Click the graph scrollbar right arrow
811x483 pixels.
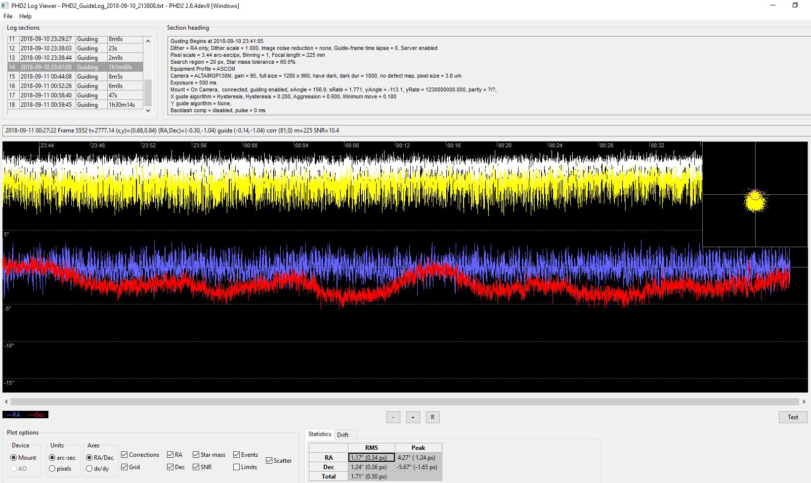804,402
